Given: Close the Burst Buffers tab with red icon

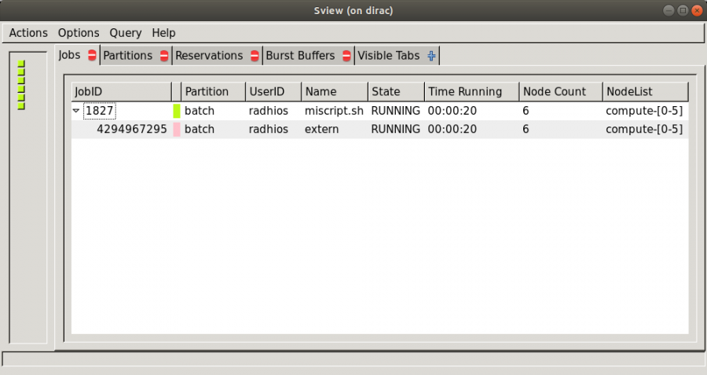Looking at the screenshot, I should point(346,56).
